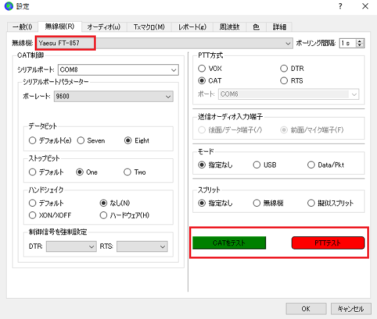Click the red PTTテスト button

[x=328, y=243]
